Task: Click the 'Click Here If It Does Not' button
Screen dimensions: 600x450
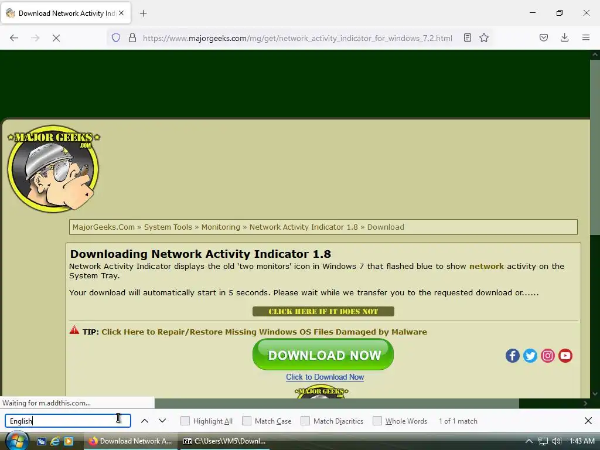Action: coord(323,312)
